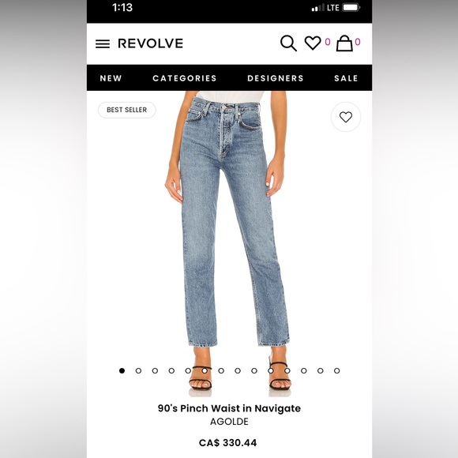
Task: Open the NEW menu tab
Action: pyautogui.click(x=111, y=78)
